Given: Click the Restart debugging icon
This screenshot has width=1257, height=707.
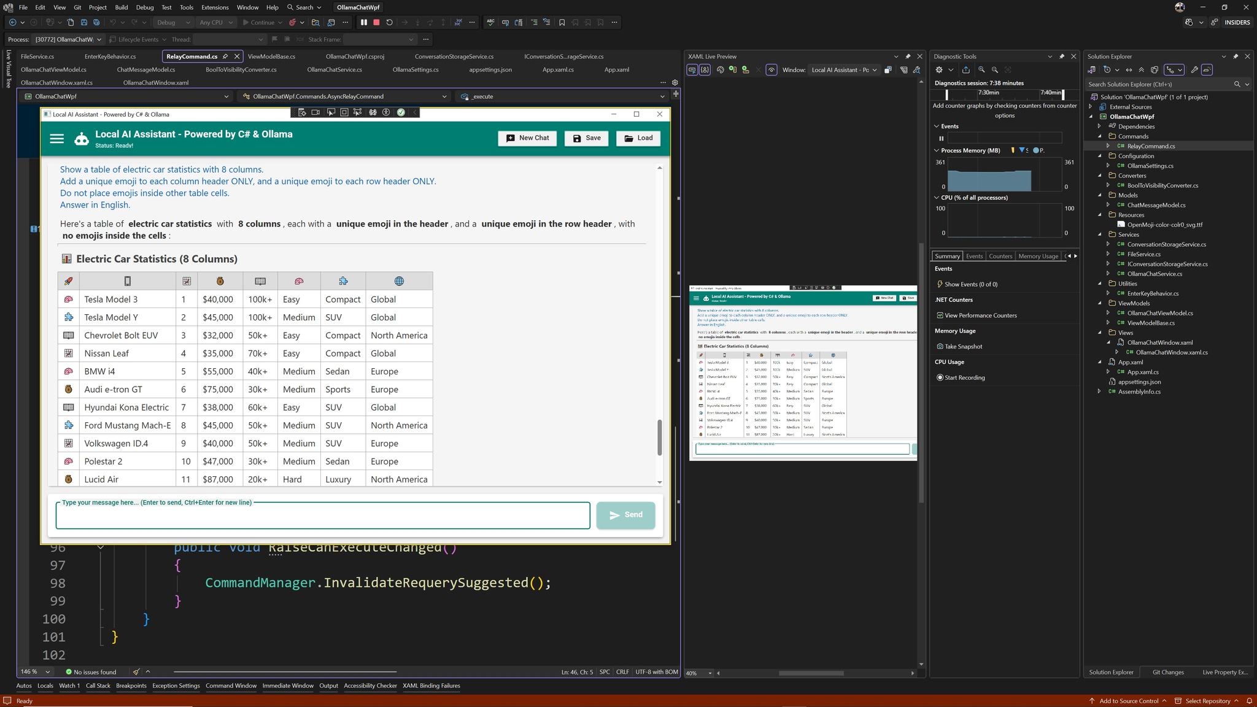Looking at the screenshot, I should 389,23.
